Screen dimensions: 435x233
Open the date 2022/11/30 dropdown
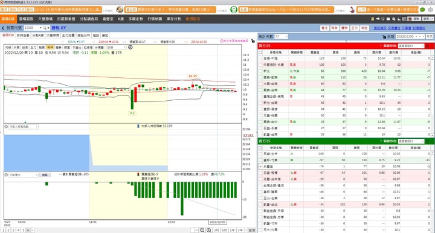click(417, 37)
